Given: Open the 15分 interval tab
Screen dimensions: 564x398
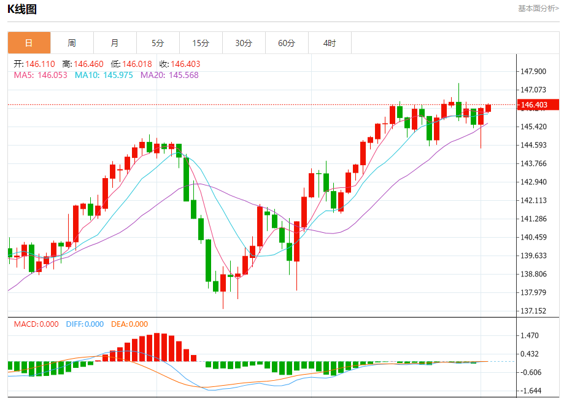Looking at the screenshot, I should click(201, 43).
